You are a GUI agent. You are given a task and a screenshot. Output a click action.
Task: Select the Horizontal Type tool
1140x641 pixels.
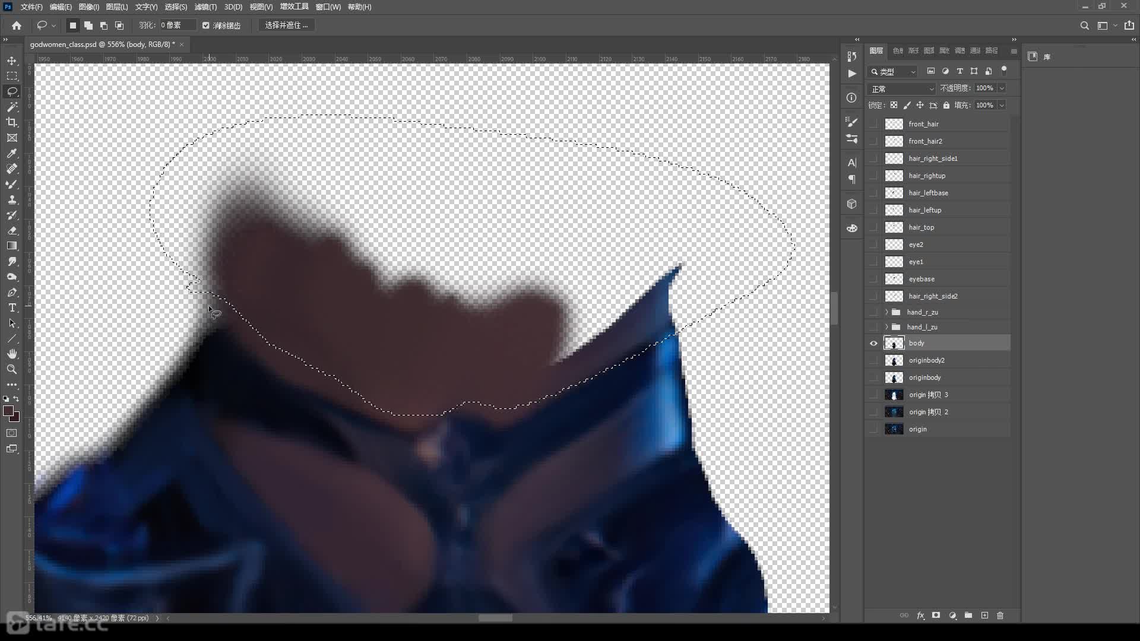tap(12, 307)
